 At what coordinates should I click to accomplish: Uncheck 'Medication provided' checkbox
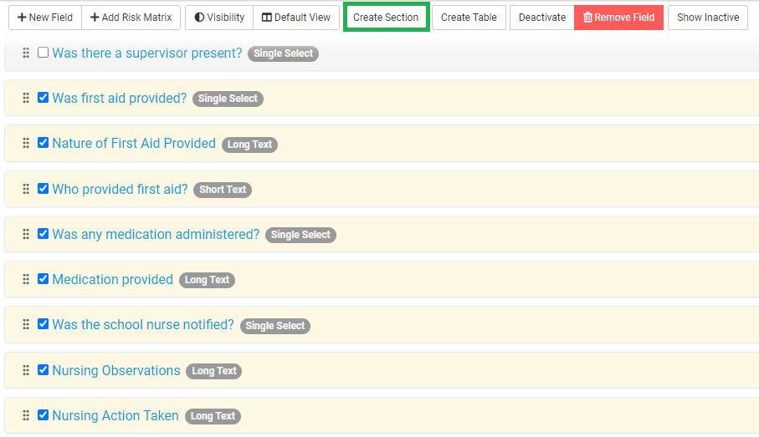click(43, 279)
